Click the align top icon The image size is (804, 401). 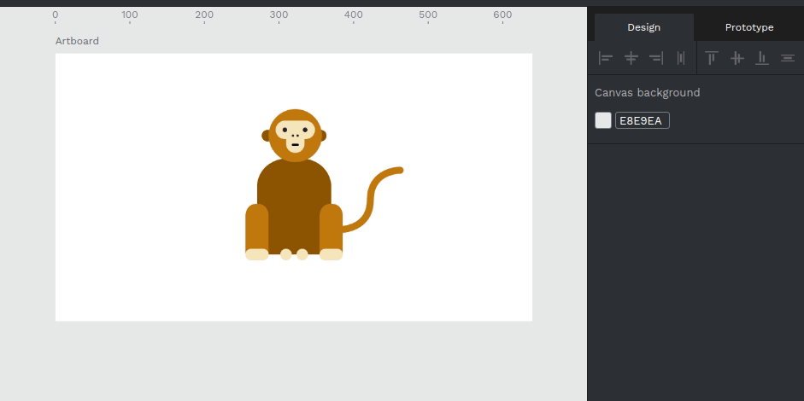click(712, 58)
